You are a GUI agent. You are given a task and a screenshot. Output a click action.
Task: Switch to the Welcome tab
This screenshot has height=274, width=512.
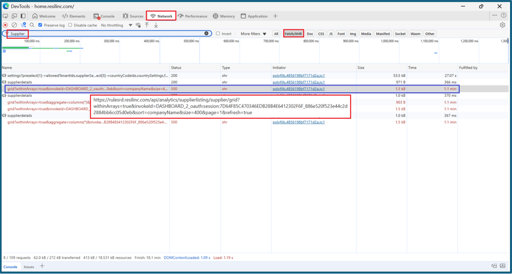(44, 16)
